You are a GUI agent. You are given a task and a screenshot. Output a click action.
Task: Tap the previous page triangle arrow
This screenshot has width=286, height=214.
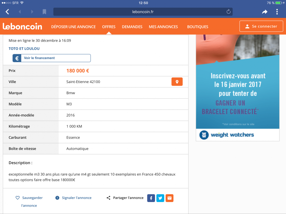(20, 12)
